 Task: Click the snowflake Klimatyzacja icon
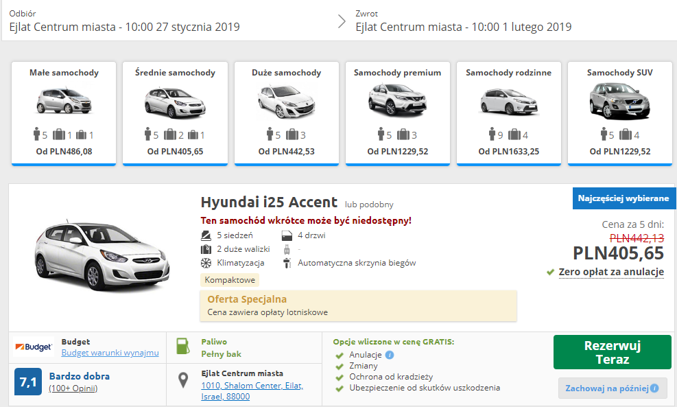tap(206, 263)
